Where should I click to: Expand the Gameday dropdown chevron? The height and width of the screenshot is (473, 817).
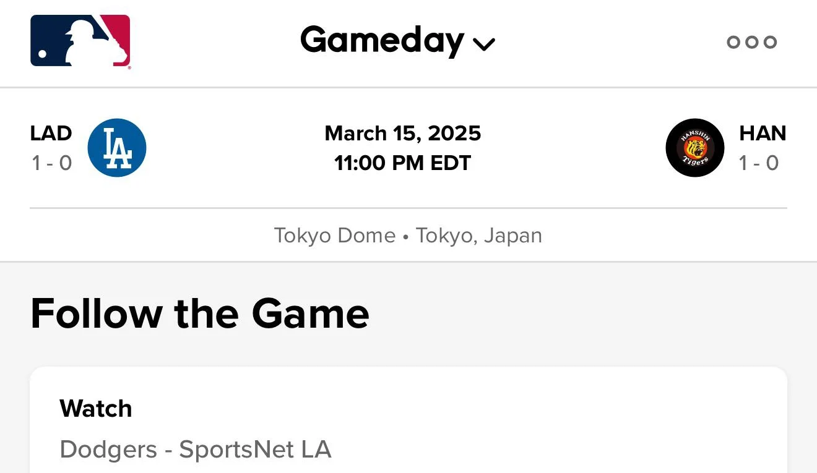pos(484,45)
